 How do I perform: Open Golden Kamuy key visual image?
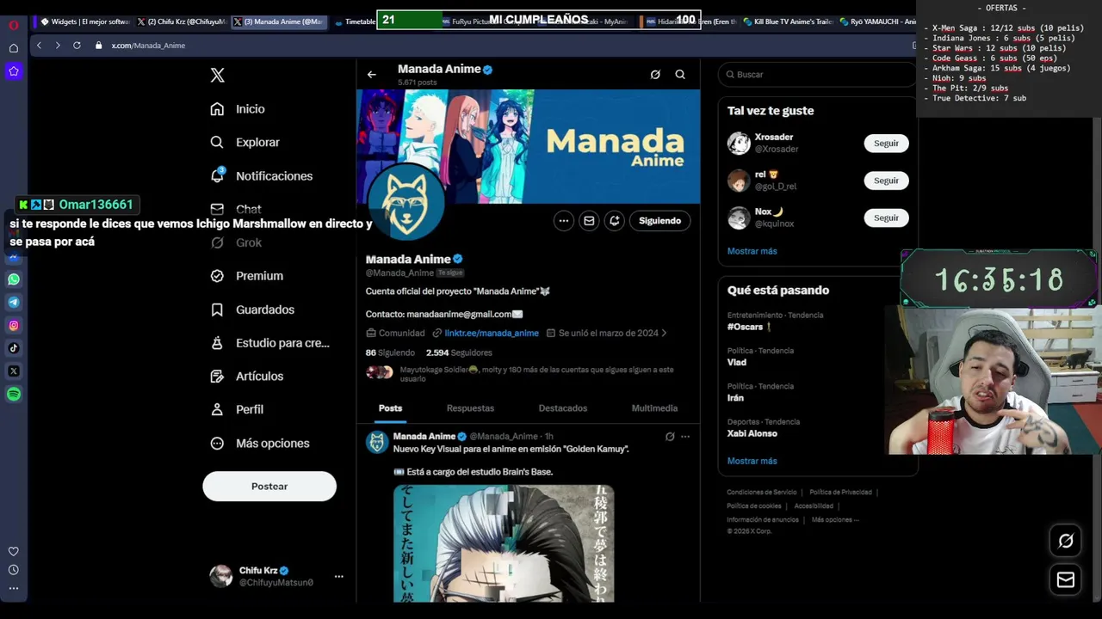pyautogui.click(x=504, y=543)
